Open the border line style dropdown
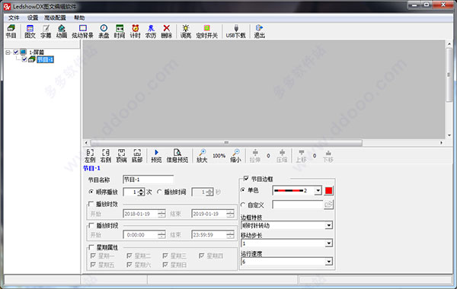The width and height of the screenshot is (457, 289). coord(318,191)
